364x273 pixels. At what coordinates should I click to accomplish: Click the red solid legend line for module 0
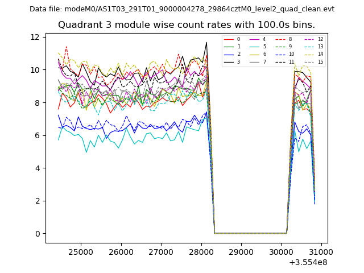(x=229, y=39)
